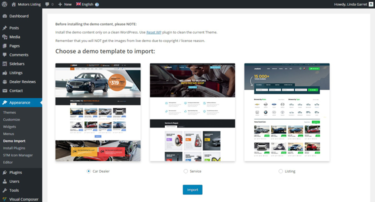375x202 pixels.
Task: Open STM Icon Manager submenu item
Action: point(18,155)
